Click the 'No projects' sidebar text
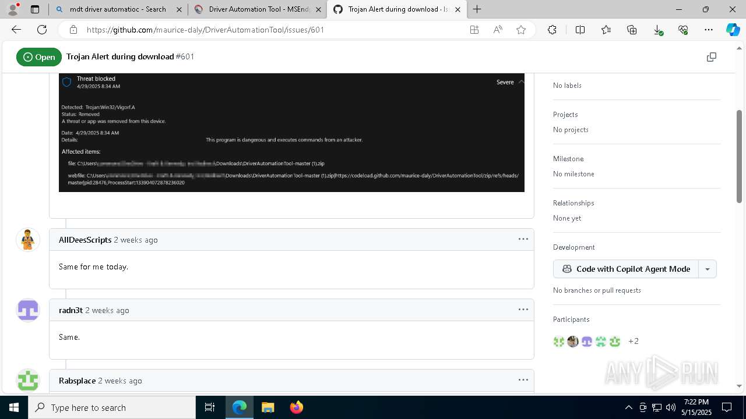This screenshot has height=419, width=746. click(x=571, y=130)
